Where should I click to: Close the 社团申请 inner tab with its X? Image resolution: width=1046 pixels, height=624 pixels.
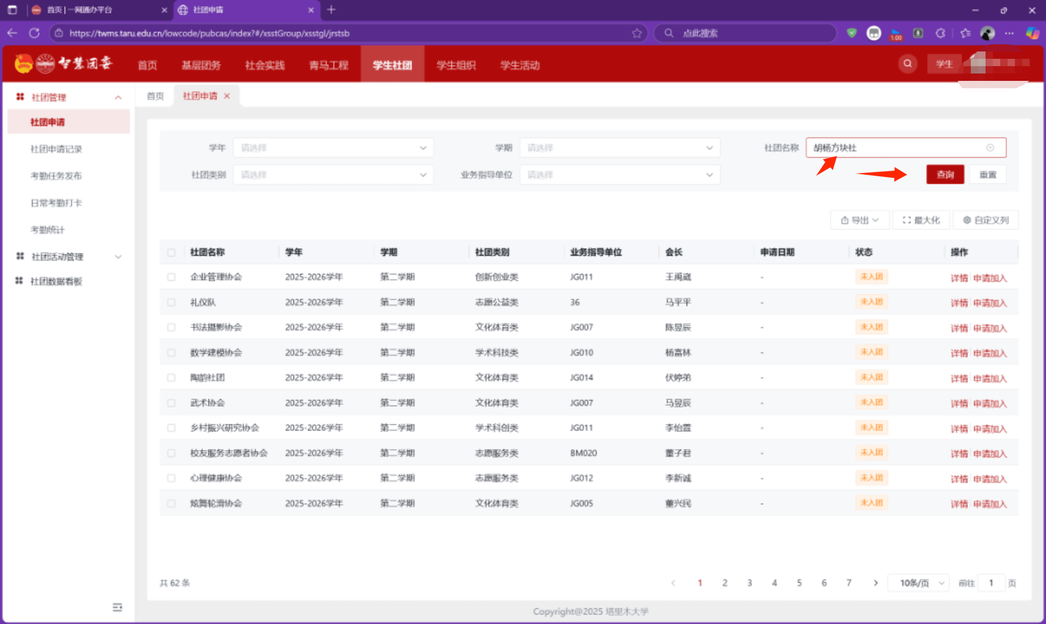pos(227,96)
